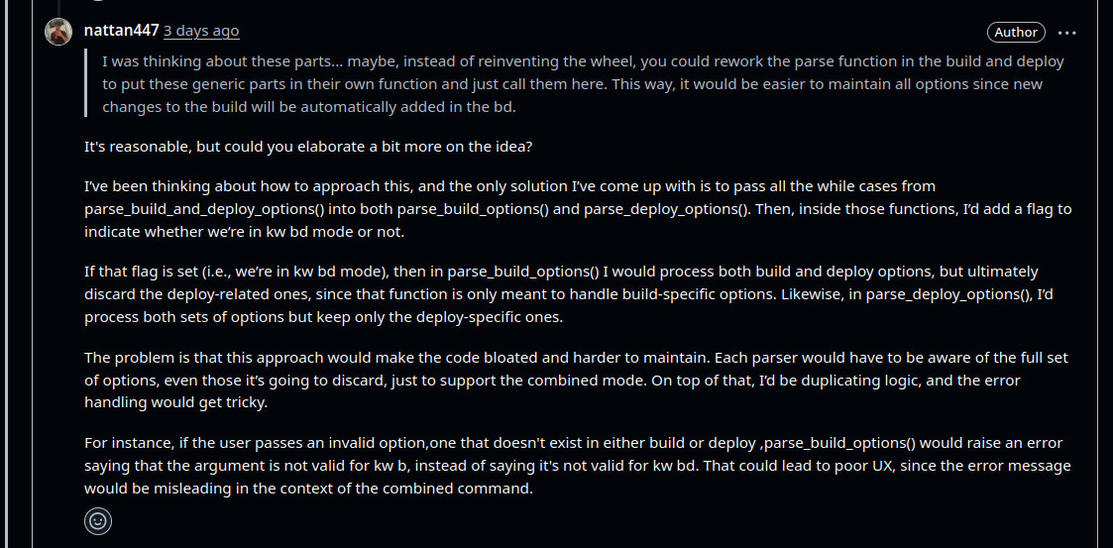Open the '3 days ago' timestamp permalink
1113x548 pixels.
click(201, 32)
